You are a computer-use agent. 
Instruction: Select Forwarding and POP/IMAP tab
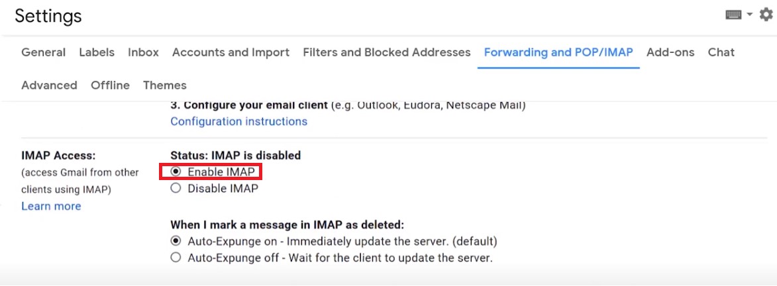tap(558, 52)
